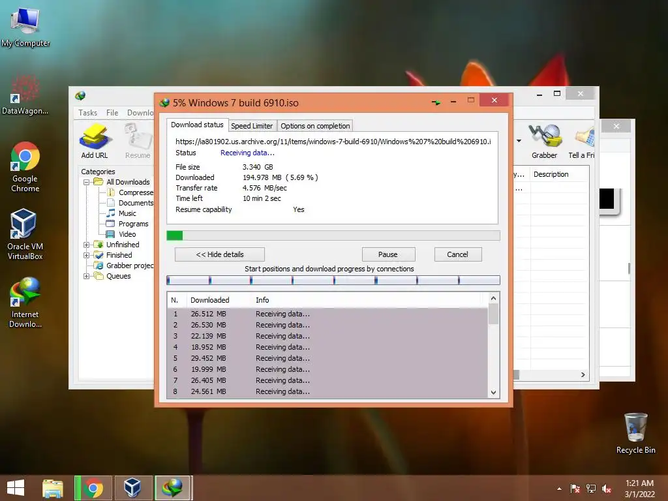
Task: Open the Grabber tool icon
Action: [545, 141]
